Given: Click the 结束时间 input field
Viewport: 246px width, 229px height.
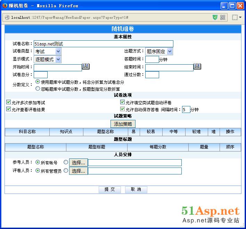Looking at the screenshot, I should [x=170, y=68].
